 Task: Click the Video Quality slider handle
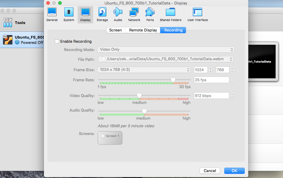click(x=139, y=96)
